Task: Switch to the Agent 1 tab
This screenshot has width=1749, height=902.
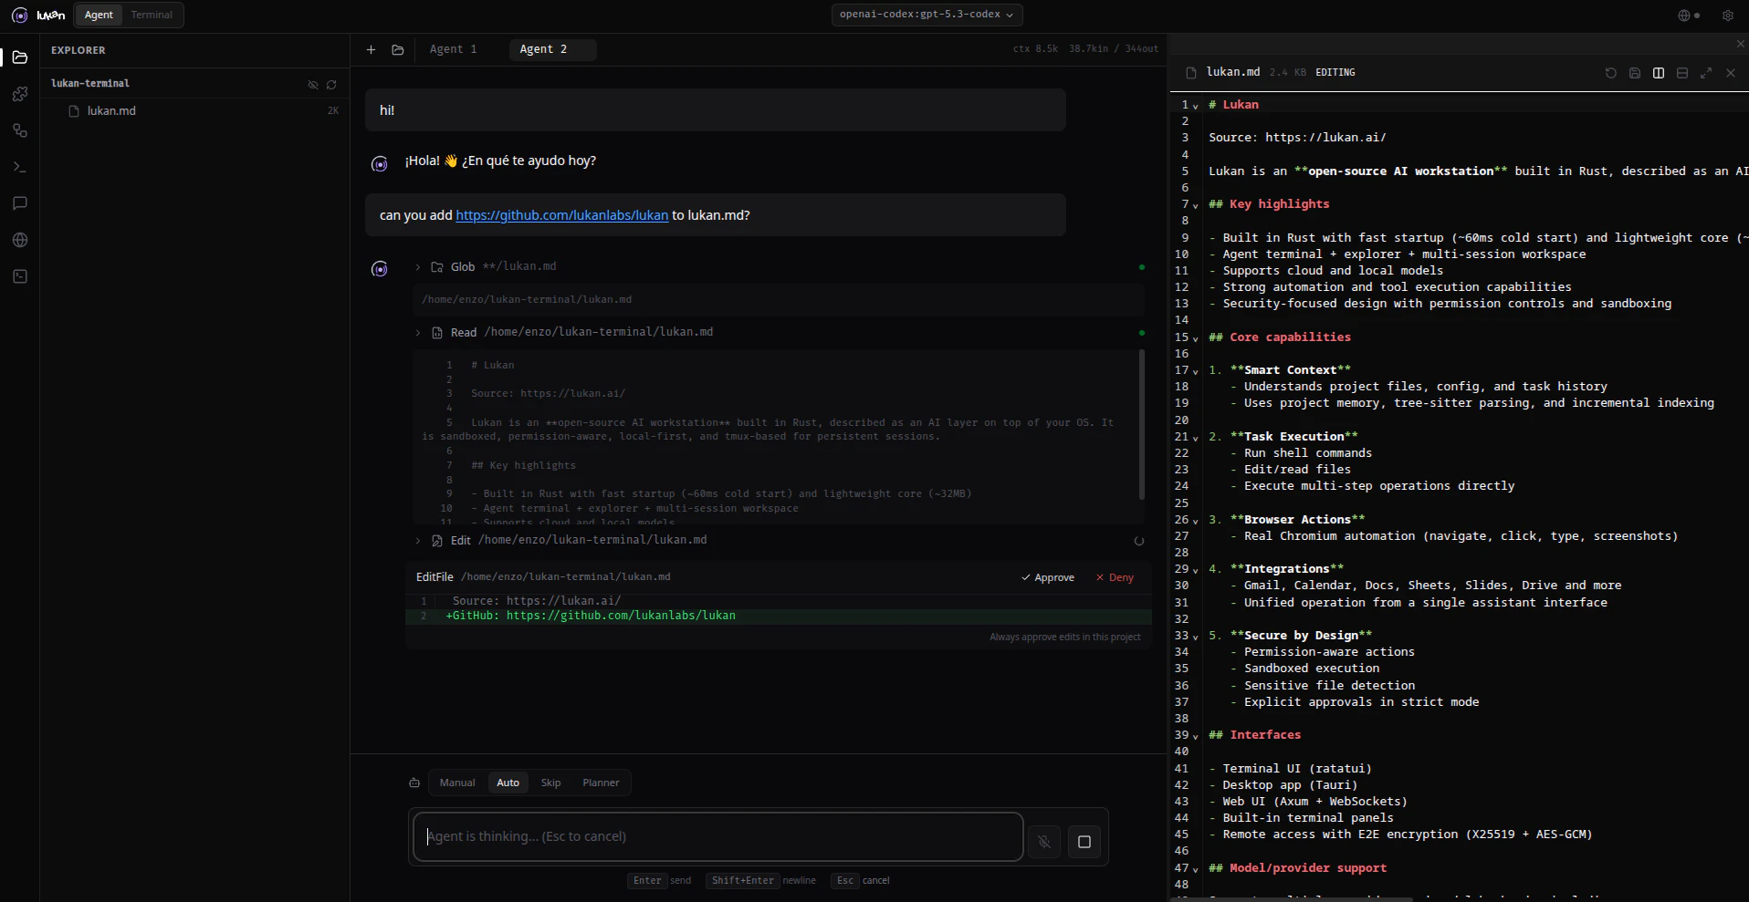Action: [454, 49]
